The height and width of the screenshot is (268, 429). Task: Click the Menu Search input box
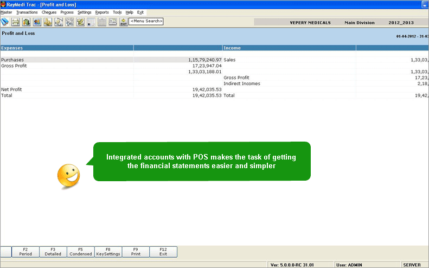click(146, 21)
